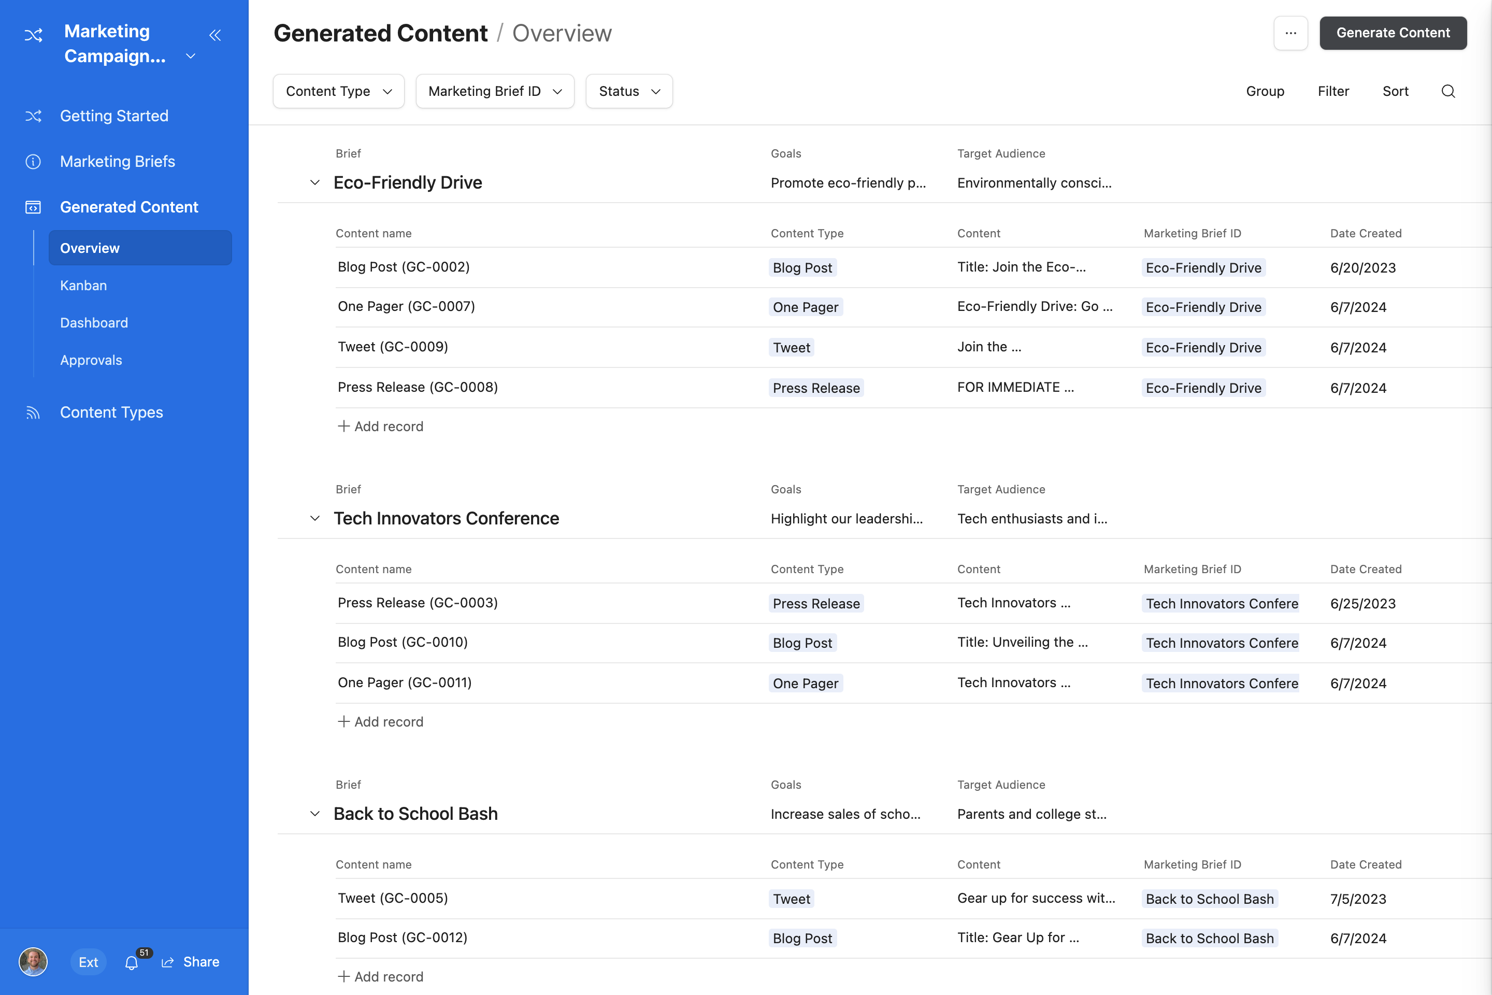This screenshot has width=1492, height=995.
Task: Click the Share arrow icon in the sidebar
Action: point(167,962)
